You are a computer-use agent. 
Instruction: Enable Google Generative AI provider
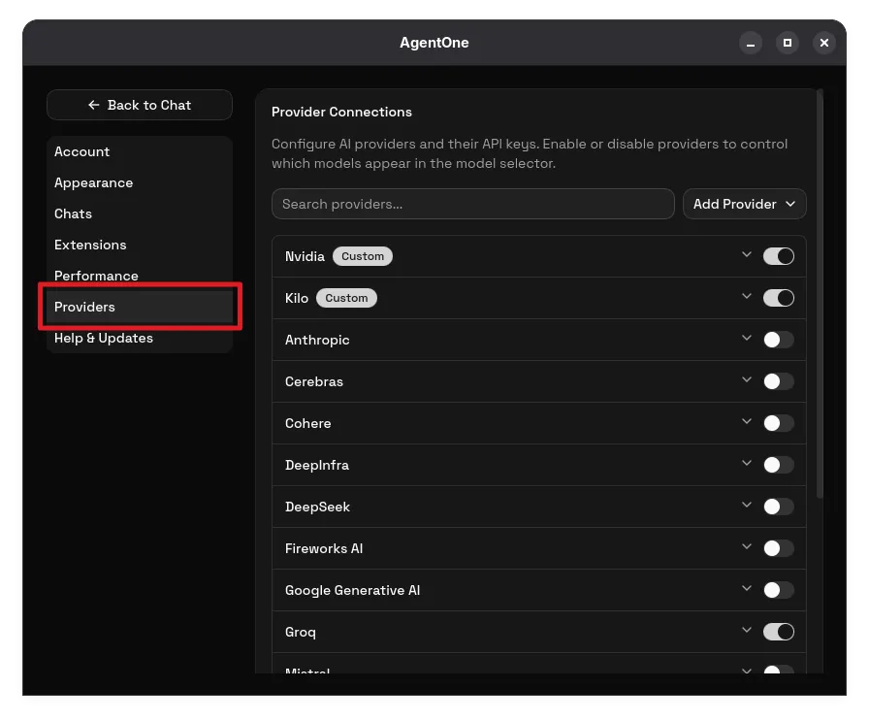pos(779,590)
